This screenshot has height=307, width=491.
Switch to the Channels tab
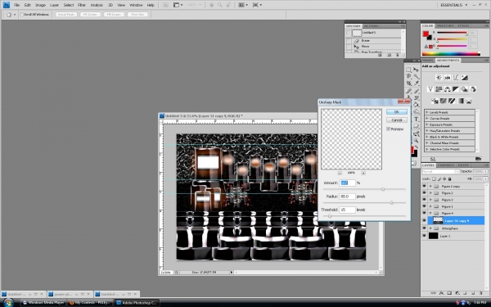tap(445, 165)
